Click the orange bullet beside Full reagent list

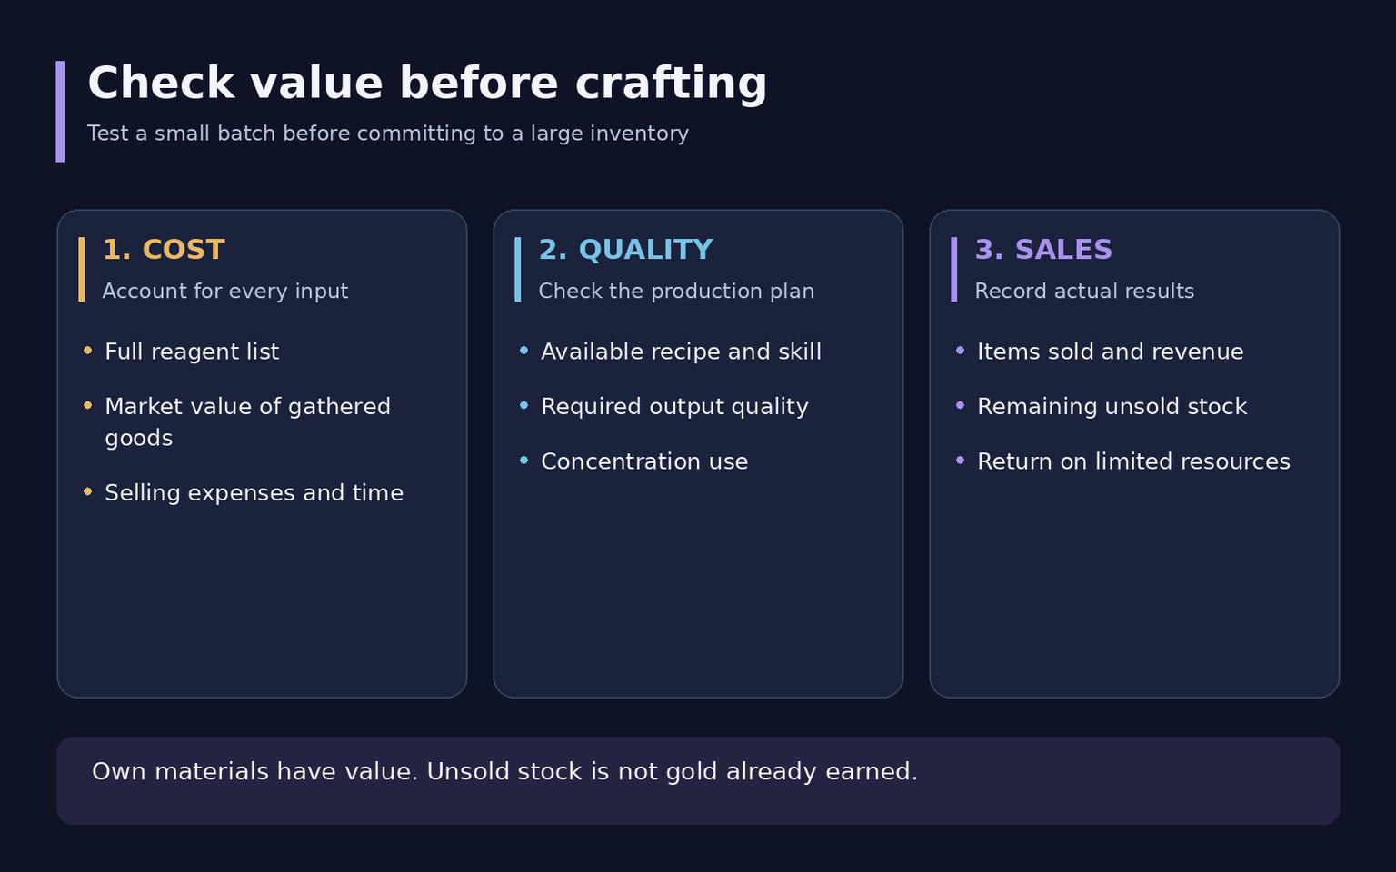tap(87, 351)
